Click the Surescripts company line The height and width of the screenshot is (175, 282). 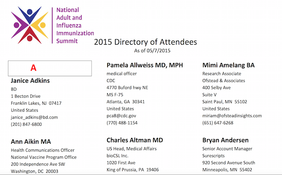click(213, 156)
